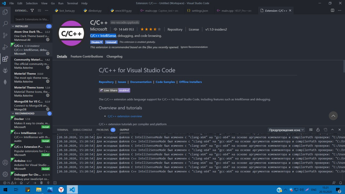Clear the output panel log
The width and height of the screenshot is (345, 194).
click(311, 130)
